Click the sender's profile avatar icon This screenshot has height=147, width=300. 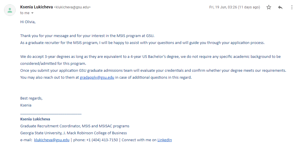[x=10, y=10]
